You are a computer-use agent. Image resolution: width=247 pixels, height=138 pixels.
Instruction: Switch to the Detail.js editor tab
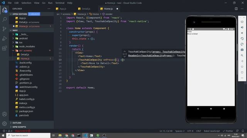86,9
